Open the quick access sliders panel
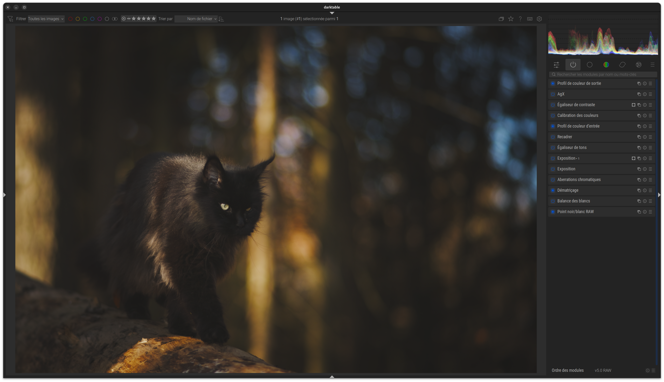The height and width of the screenshot is (382, 664). [556, 65]
